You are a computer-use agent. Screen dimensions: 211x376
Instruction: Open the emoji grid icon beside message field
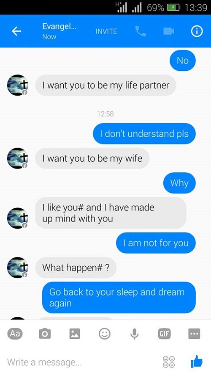point(169,362)
